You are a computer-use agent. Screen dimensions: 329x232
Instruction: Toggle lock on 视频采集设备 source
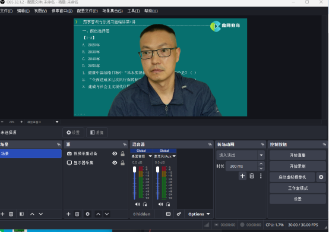pos(122,153)
